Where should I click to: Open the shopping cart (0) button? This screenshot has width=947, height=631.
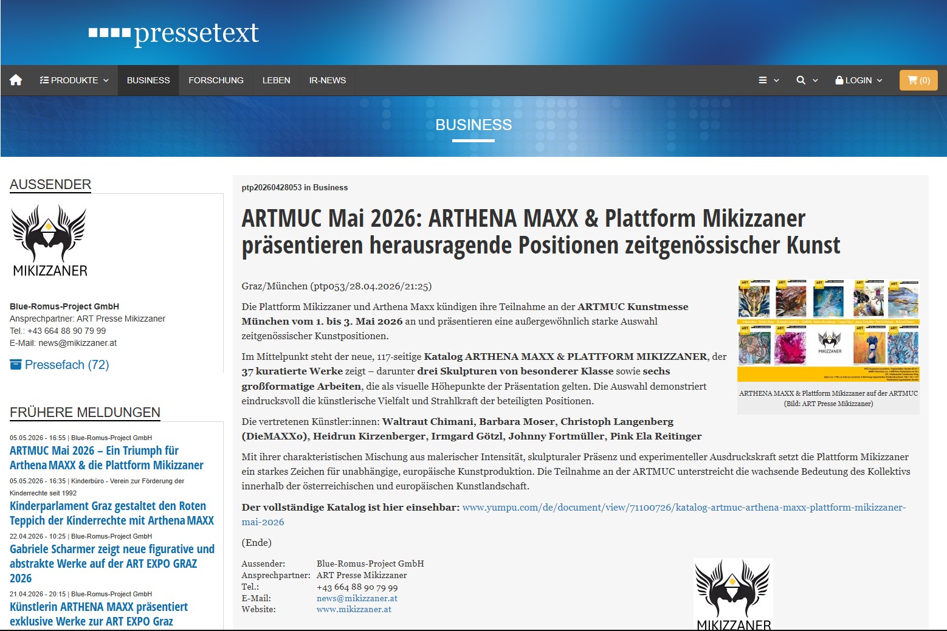[x=918, y=80]
